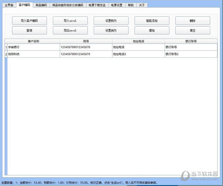223x186 pixels.
Task: Click the 导入excel button
Action: pyautogui.click(x=70, y=21)
